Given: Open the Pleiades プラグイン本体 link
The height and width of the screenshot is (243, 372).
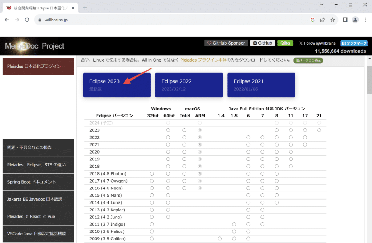Looking at the screenshot, I should coord(203,60).
